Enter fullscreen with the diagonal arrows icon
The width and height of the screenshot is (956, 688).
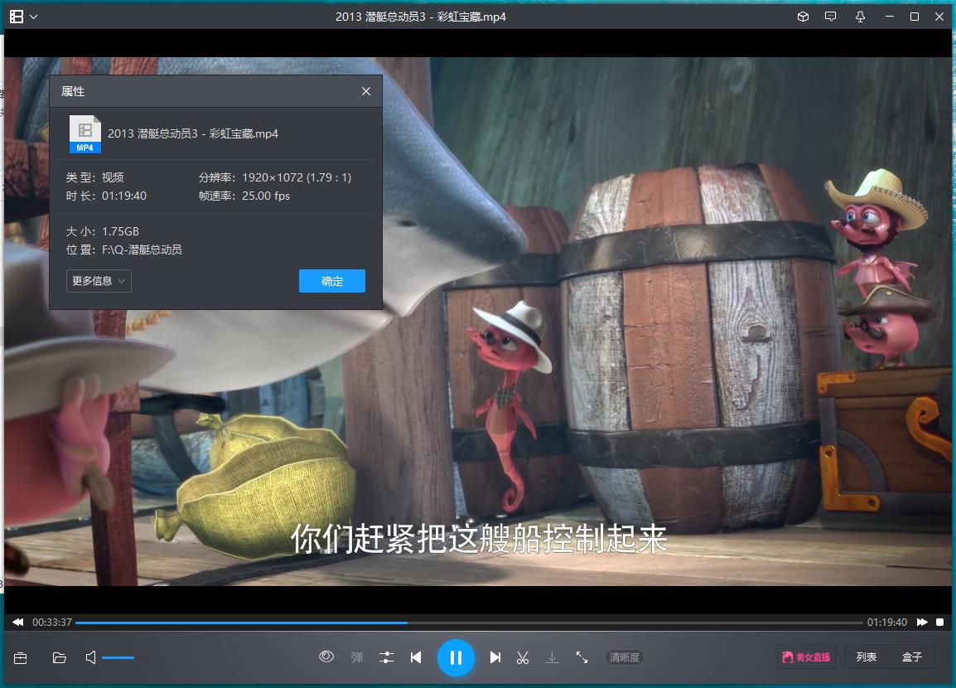click(582, 657)
